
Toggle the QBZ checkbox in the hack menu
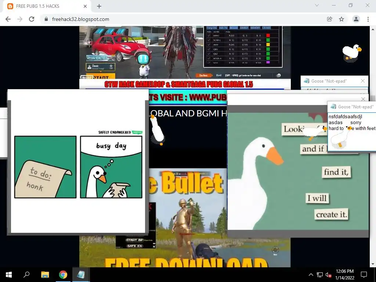point(209,54)
